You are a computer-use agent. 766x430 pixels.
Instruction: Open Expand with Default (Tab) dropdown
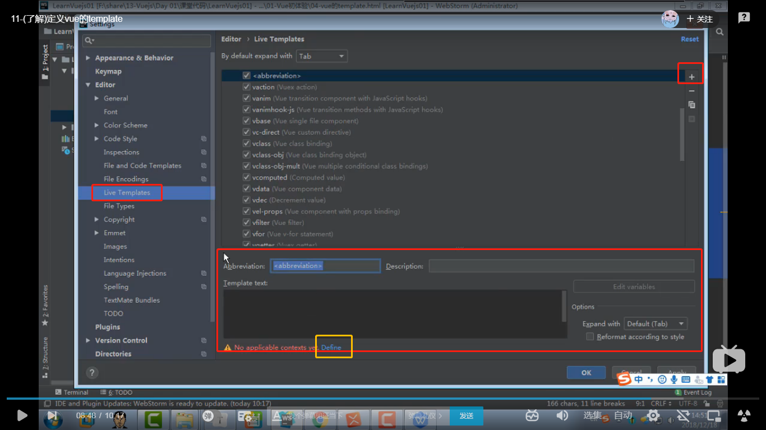click(656, 323)
